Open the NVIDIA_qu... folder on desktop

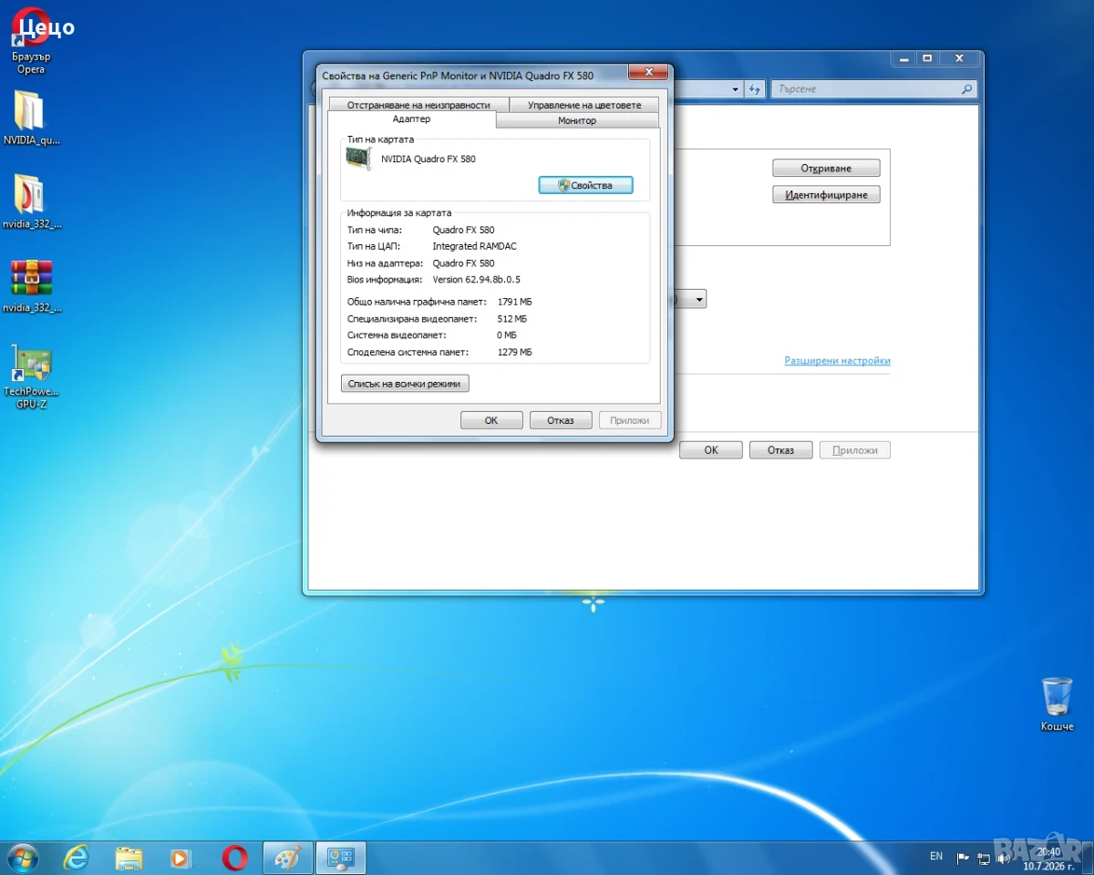pos(30,118)
